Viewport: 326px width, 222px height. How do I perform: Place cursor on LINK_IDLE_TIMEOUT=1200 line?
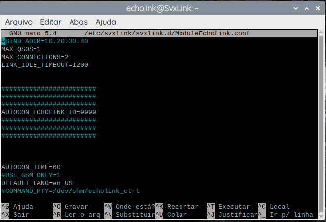pyautogui.click(x=45, y=65)
